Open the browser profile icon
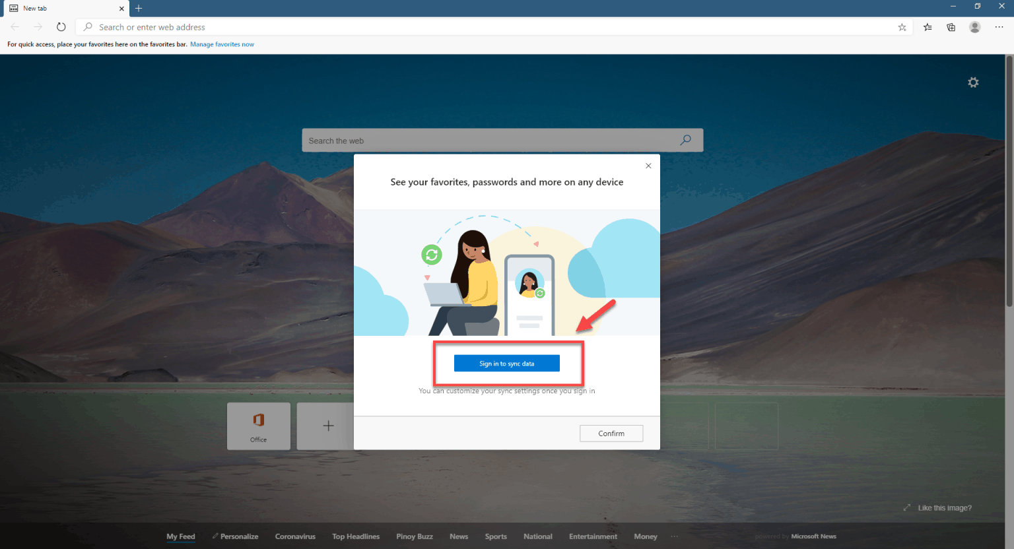 pyautogui.click(x=975, y=27)
